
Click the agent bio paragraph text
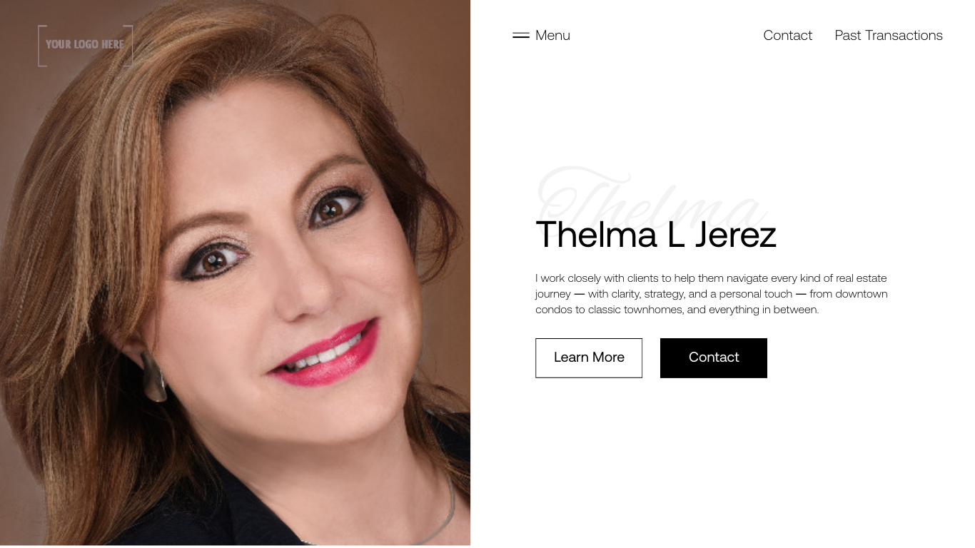(712, 293)
